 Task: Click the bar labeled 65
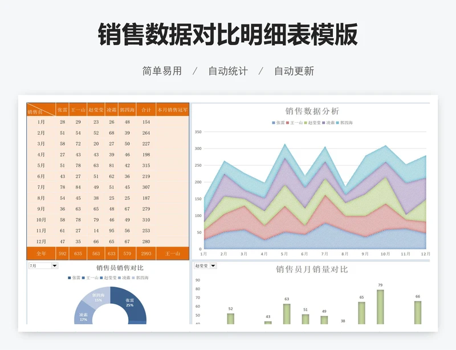tap(361, 313)
